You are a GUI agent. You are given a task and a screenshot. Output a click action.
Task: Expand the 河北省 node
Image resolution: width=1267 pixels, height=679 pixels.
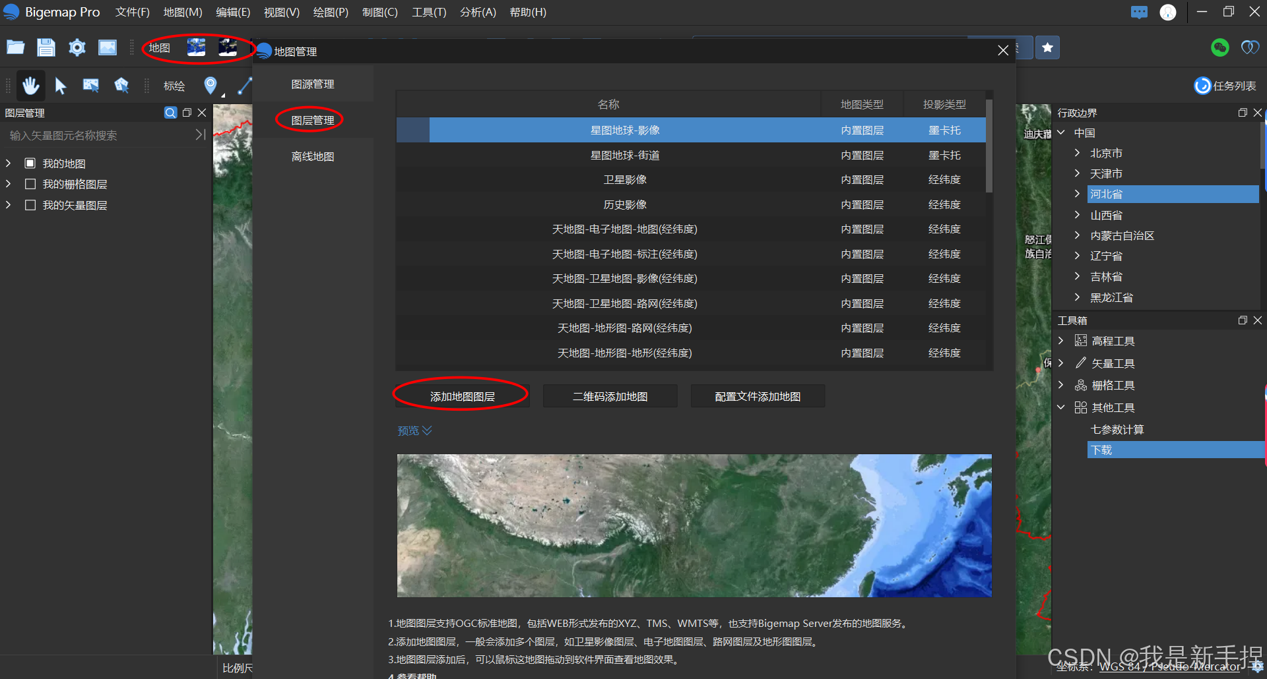click(1077, 194)
